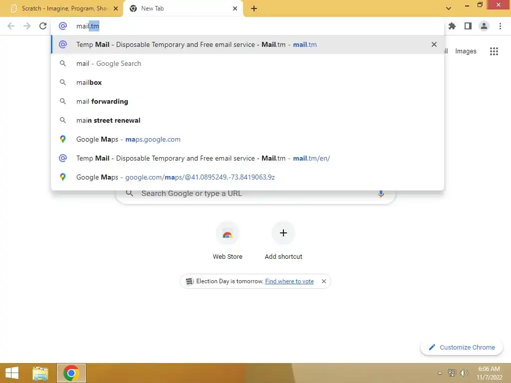Image resolution: width=511 pixels, height=383 pixels.
Task: Open the Windows Start button
Action: (x=12, y=373)
